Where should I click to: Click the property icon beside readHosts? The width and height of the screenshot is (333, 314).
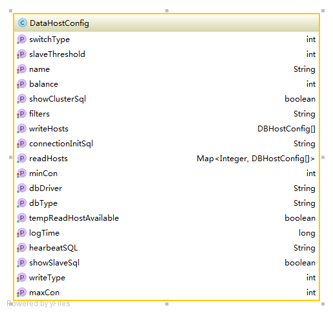tap(21, 159)
